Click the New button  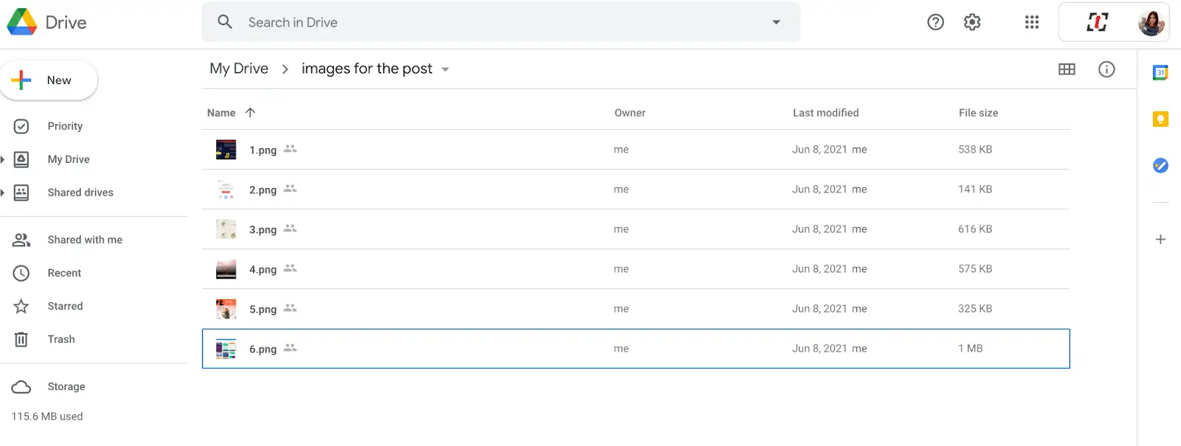point(49,80)
